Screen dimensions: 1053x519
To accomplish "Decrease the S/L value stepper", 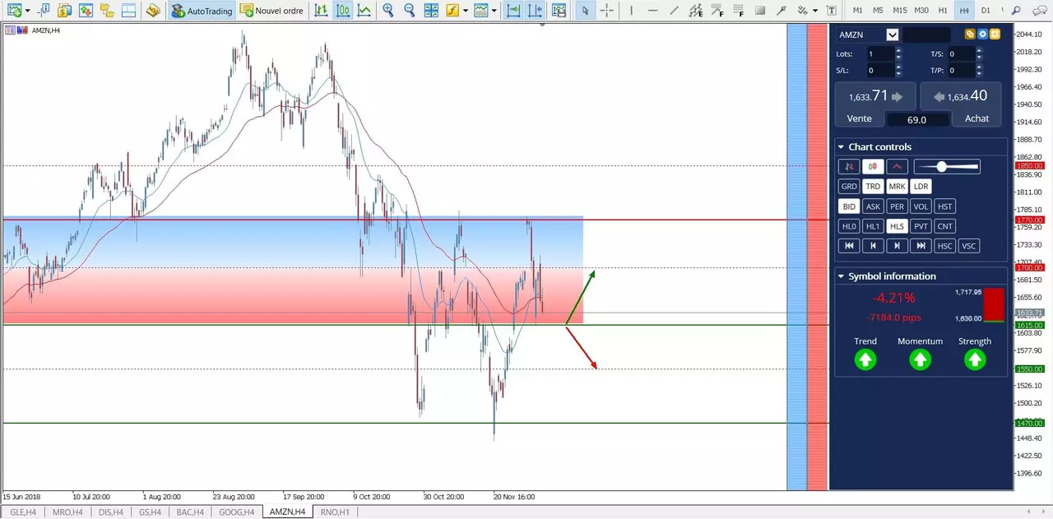I will (898, 74).
